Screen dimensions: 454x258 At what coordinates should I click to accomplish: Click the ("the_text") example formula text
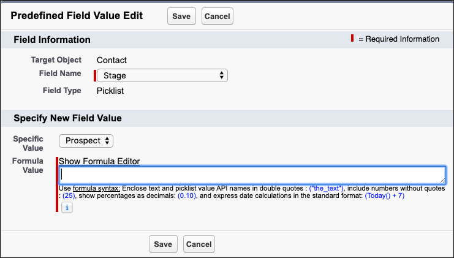click(327, 188)
